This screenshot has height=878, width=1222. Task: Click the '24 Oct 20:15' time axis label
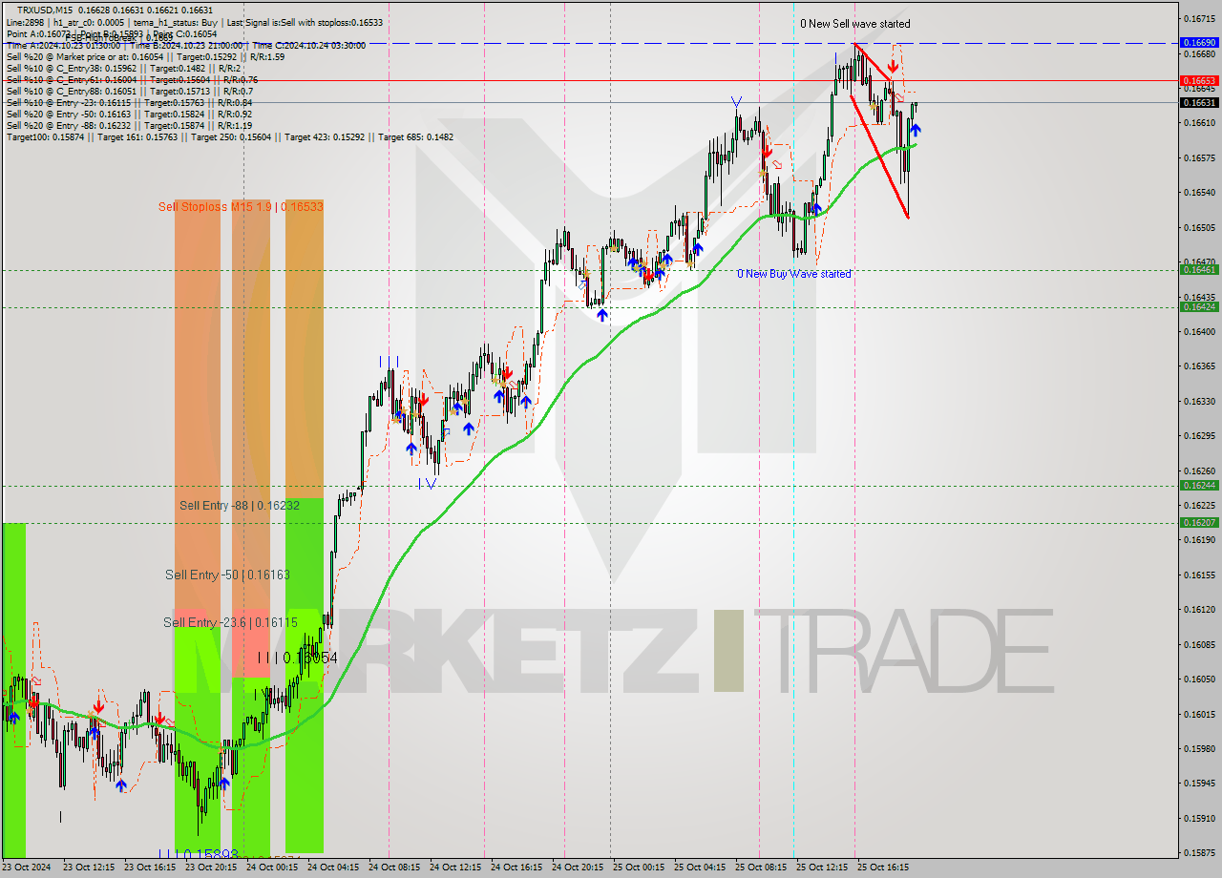(x=578, y=868)
